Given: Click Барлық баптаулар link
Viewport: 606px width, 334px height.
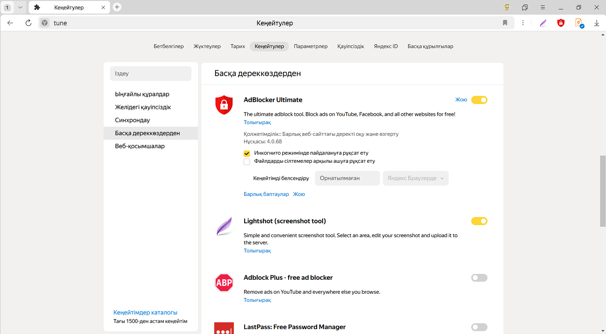Looking at the screenshot, I should (x=266, y=194).
